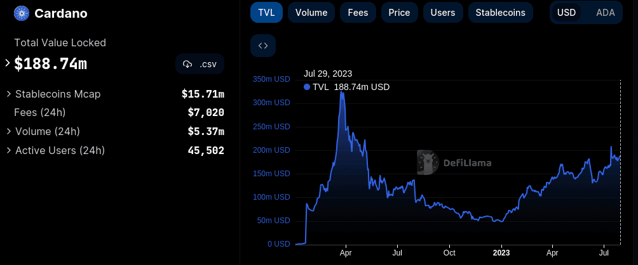The width and height of the screenshot is (638, 265).
Task: Switch denomination to ADA
Action: (x=605, y=13)
